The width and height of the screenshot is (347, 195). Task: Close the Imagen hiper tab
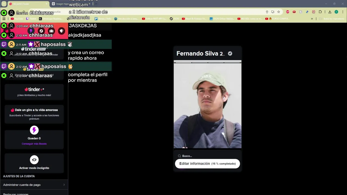point(89,4)
